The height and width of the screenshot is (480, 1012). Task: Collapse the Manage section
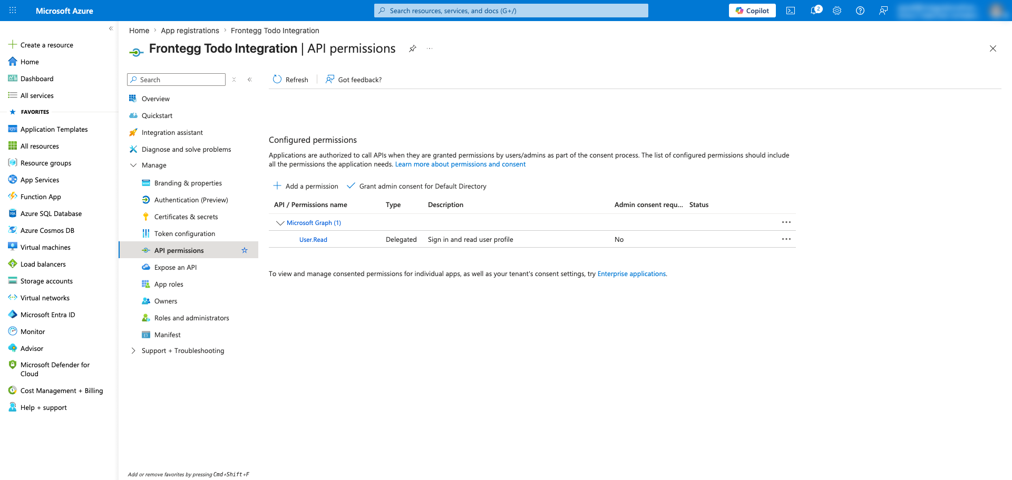pos(133,165)
